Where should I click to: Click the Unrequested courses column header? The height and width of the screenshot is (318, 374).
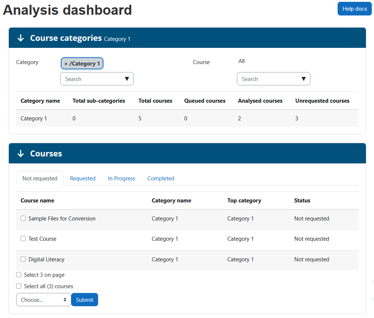[322, 101]
